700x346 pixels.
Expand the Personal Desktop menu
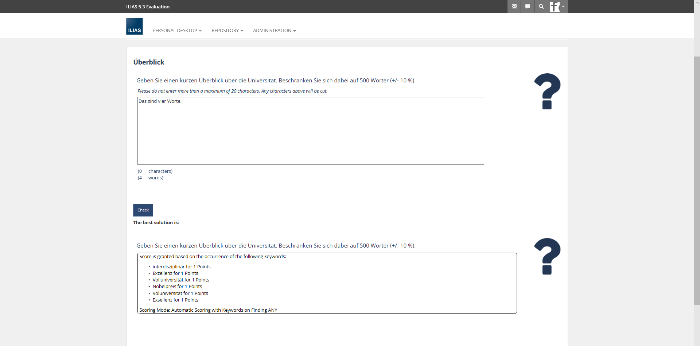click(177, 31)
